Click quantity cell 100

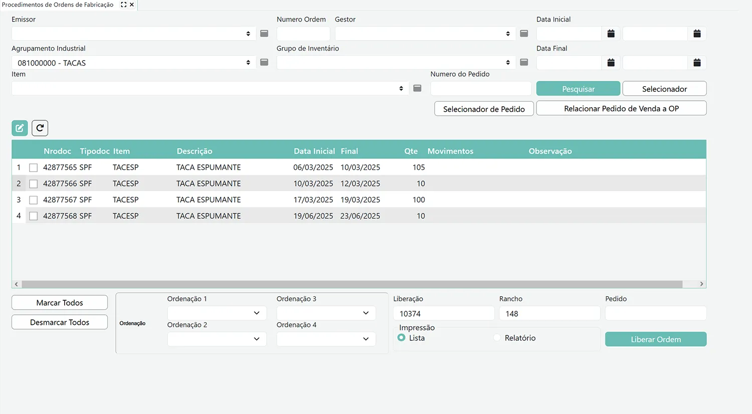419,200
